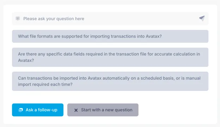
Task: Click the paper plane send icon
Action: [x=202, y=18]
